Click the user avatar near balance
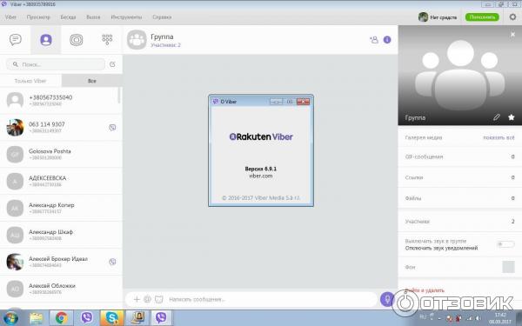 (423, 17)
